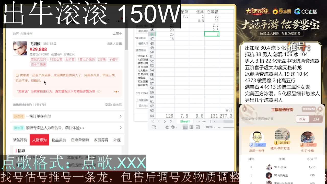The width and height of the screenshot is (327, 184).
Task: Switch to 家园养育 tab
Action: point(101,140)
